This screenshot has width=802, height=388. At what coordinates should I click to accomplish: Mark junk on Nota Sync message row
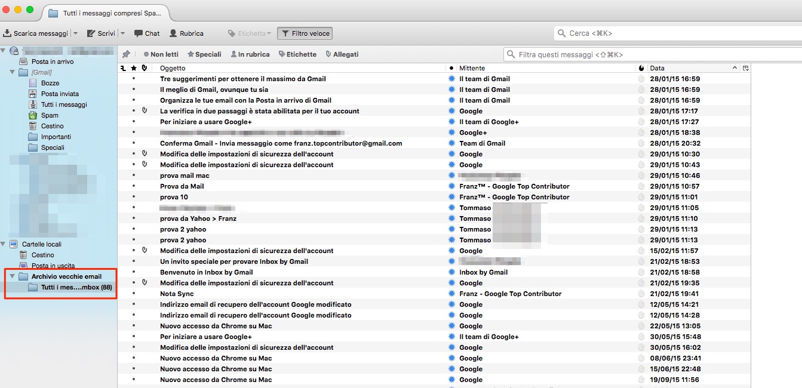click(641, 294)
